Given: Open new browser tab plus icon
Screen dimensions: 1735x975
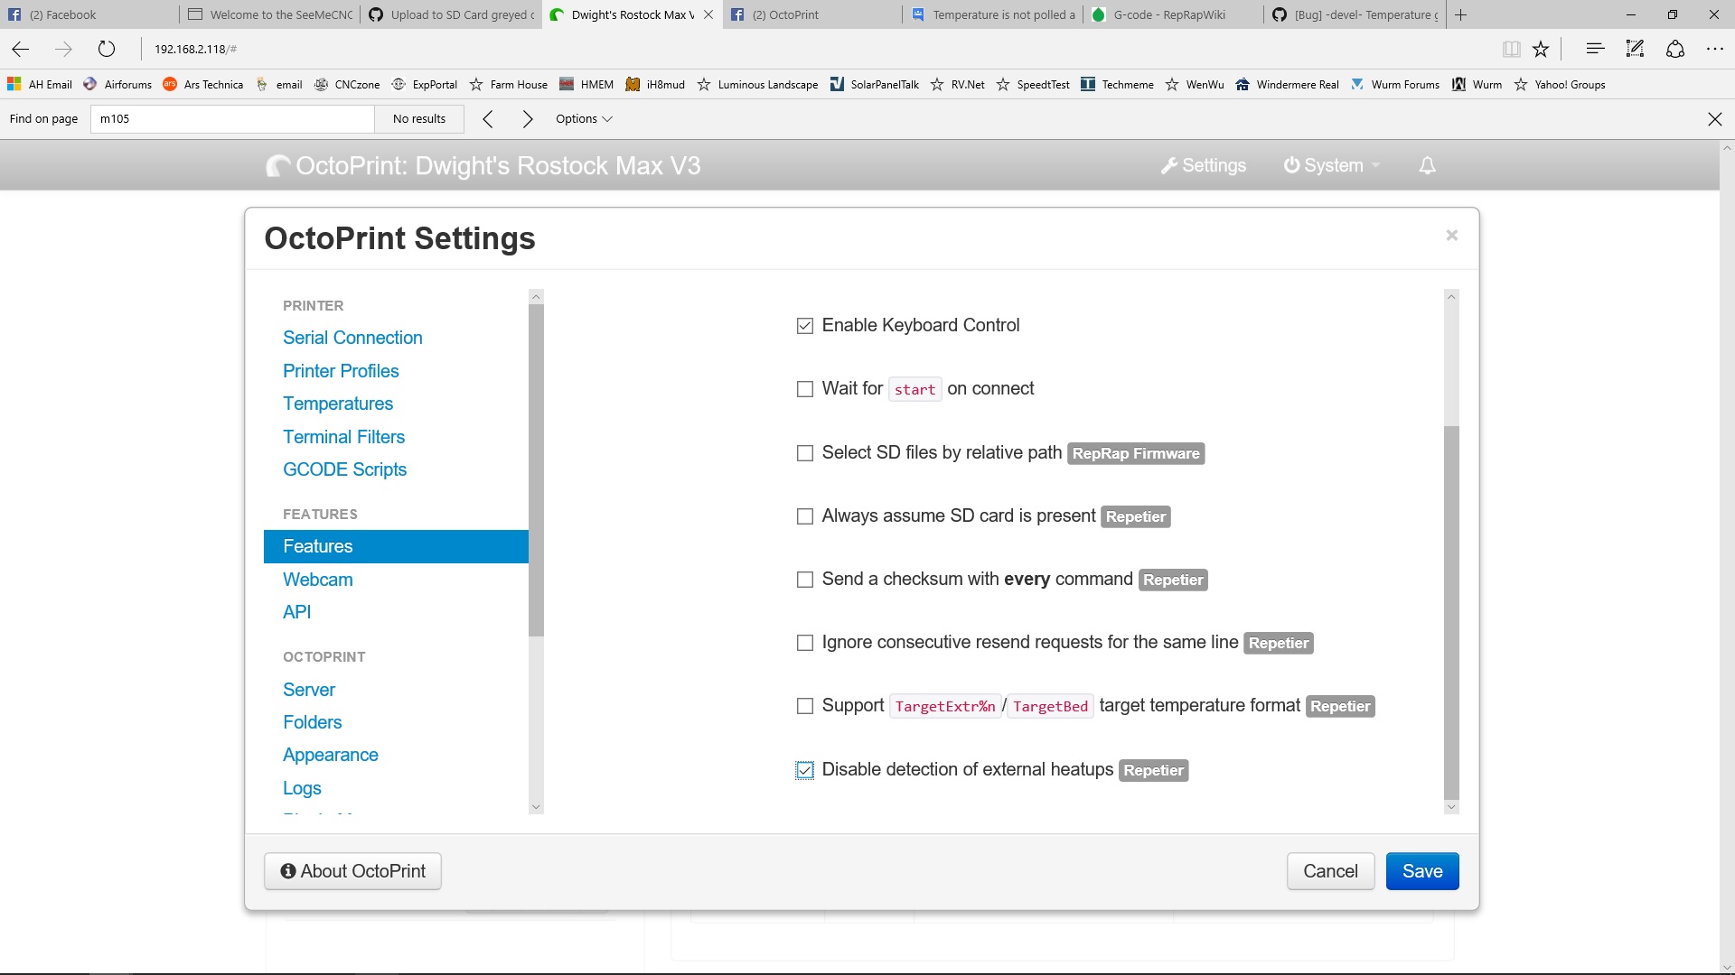Looking at the screenshot, I should [x=1461, y=14].
